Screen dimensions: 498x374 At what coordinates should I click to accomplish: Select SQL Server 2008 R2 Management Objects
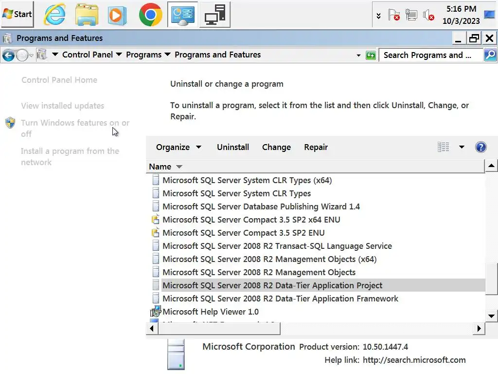point(259,272)
